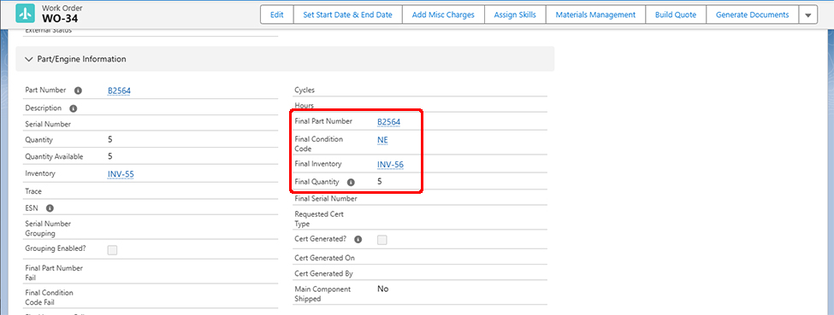Screen dimensions: 834x315
Task: Open info tooltip next to Part Number
Action: [78, 90]
